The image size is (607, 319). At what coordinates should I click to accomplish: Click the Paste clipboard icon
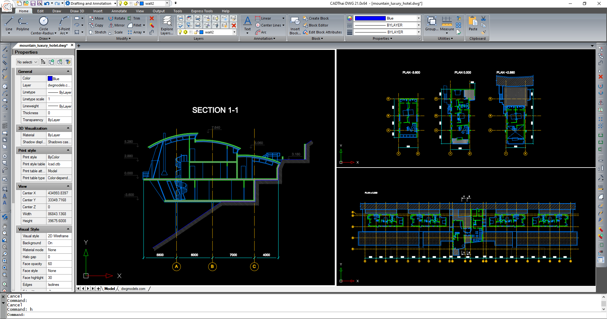[473, 23]
